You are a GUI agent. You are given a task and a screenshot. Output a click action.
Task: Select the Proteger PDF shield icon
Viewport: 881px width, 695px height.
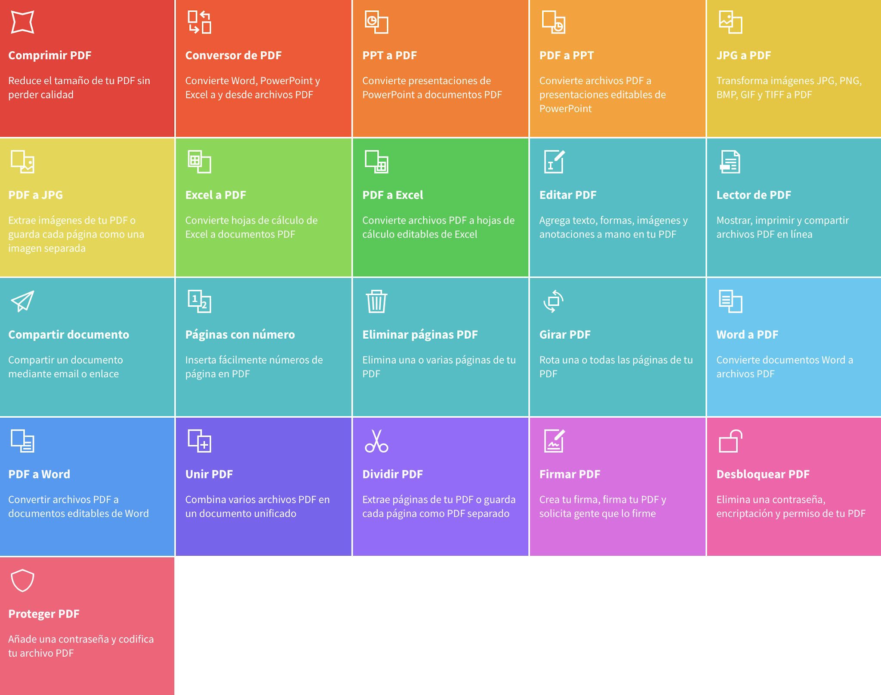22,581
